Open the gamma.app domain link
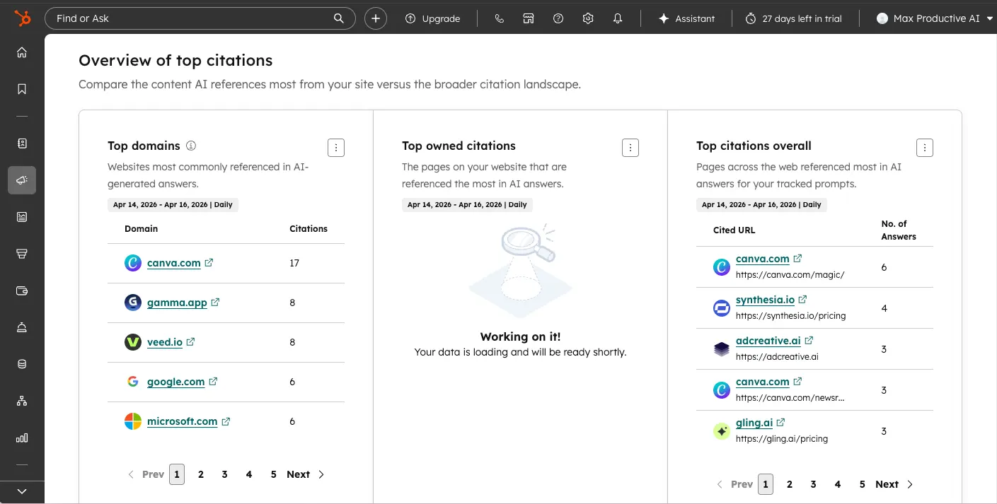The height and width of the screenshot is (504, 997). 177,303
